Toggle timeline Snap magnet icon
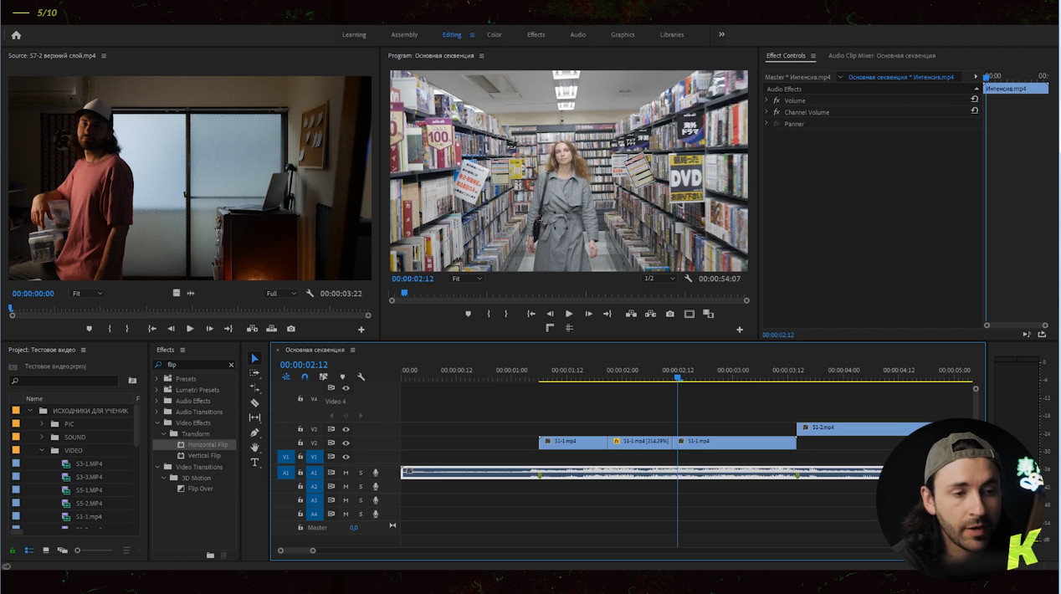Viewport: 1061px width, 594px height. [x=305, y=377]
